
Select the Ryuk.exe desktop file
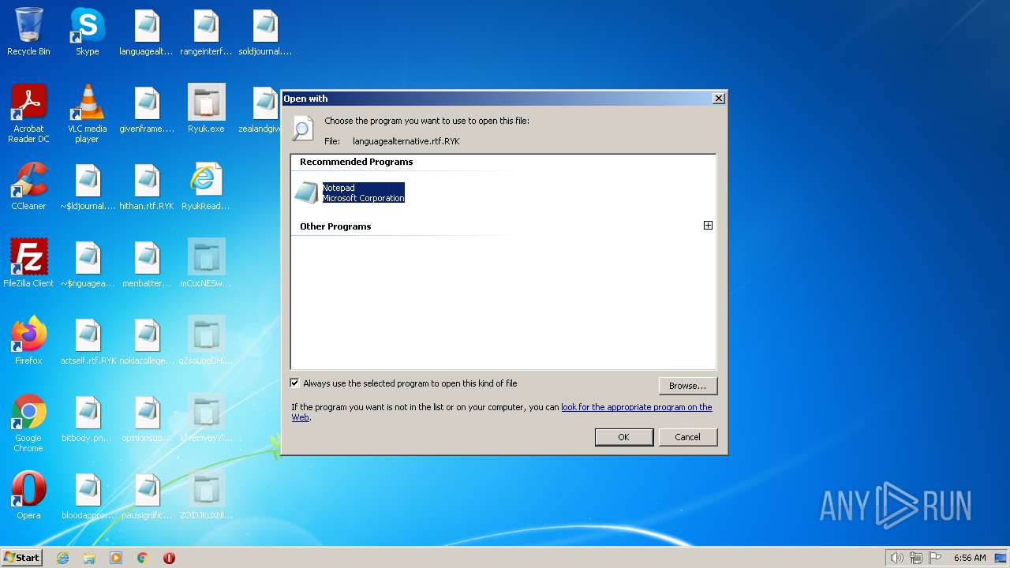206,109
